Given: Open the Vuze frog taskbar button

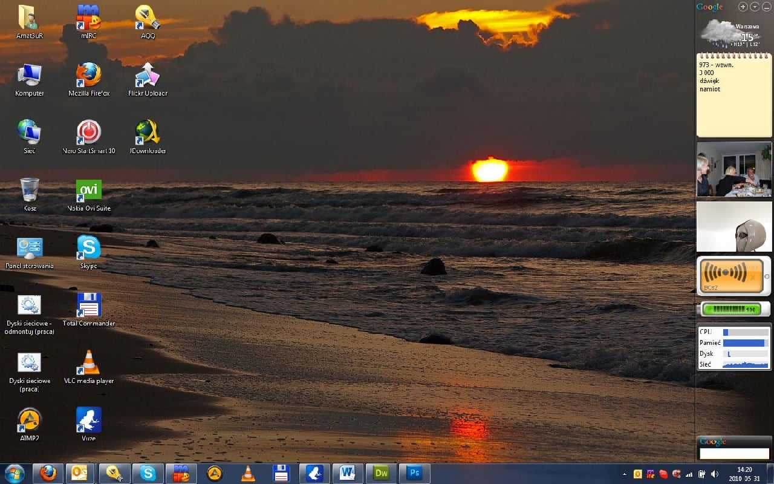Looking at the screenshot, I should click(x=314, y=473).
